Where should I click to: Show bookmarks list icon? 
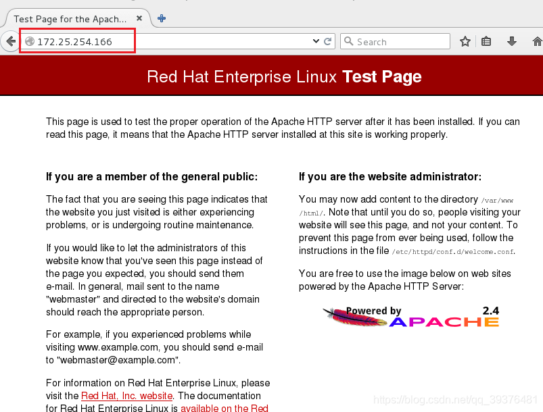(x=486, y=41)
